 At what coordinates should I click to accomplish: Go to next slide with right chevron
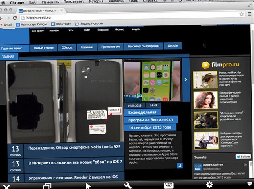(x=186, y=80)
